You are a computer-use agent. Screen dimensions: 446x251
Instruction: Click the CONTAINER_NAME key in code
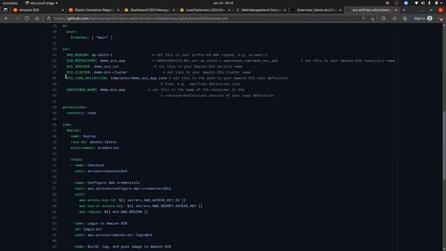(x=82, y=90)
